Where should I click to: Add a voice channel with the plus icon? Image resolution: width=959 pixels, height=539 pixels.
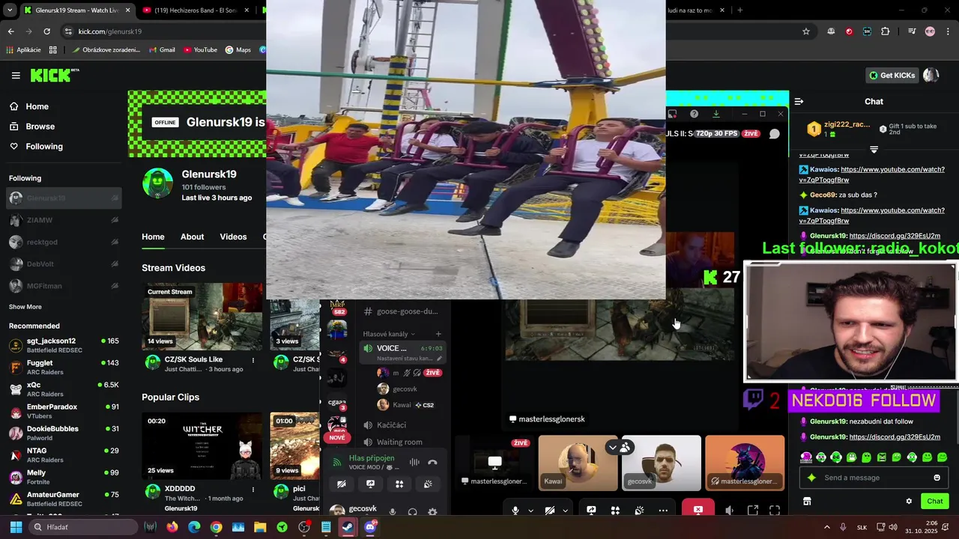point(438,334)
